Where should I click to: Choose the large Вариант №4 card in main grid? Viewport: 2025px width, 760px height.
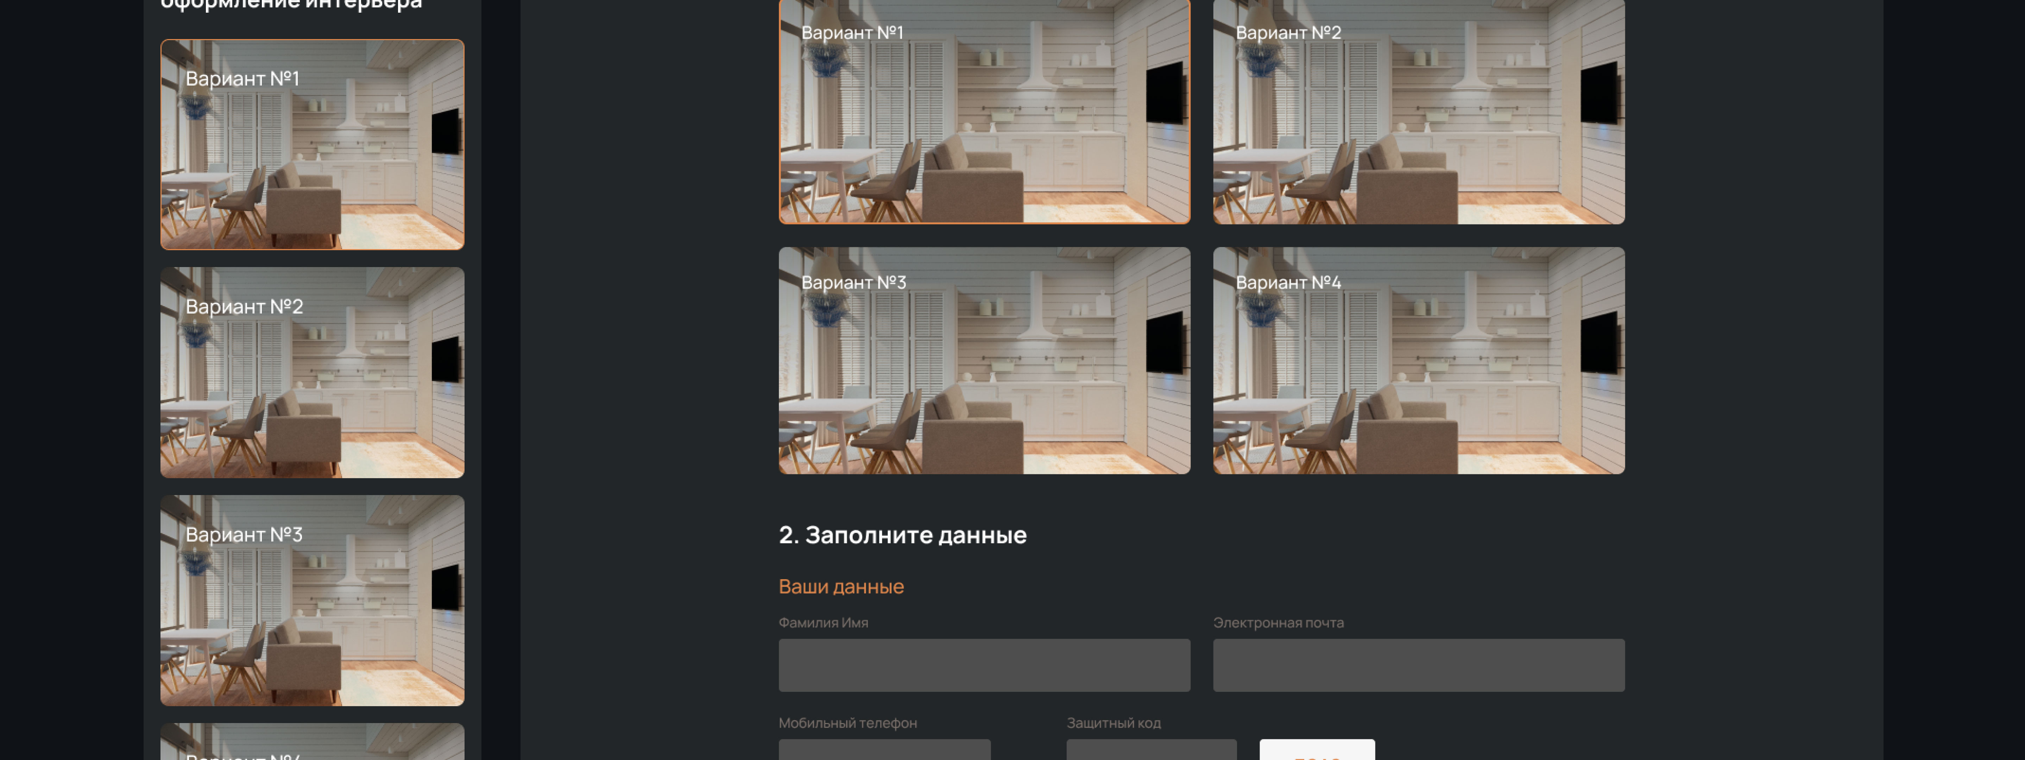(1419, 361)
